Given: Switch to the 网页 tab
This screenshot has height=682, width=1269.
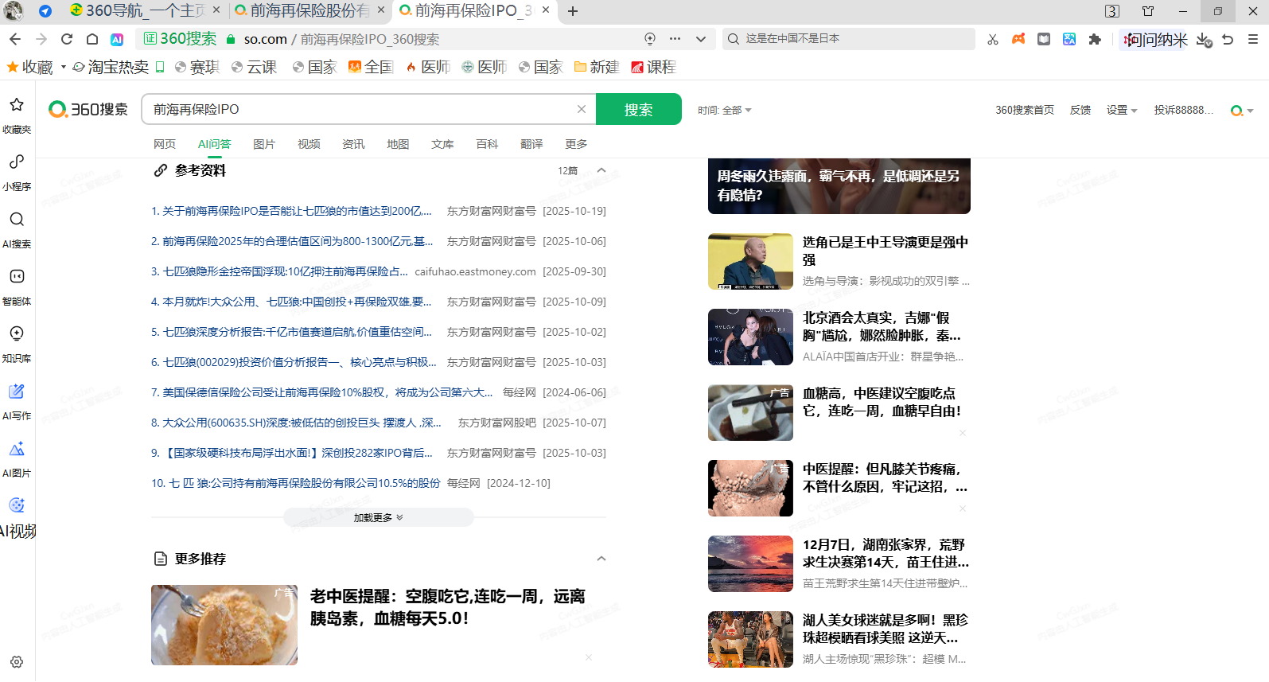Looking at the screenshot, I should [x=165, y=144].
